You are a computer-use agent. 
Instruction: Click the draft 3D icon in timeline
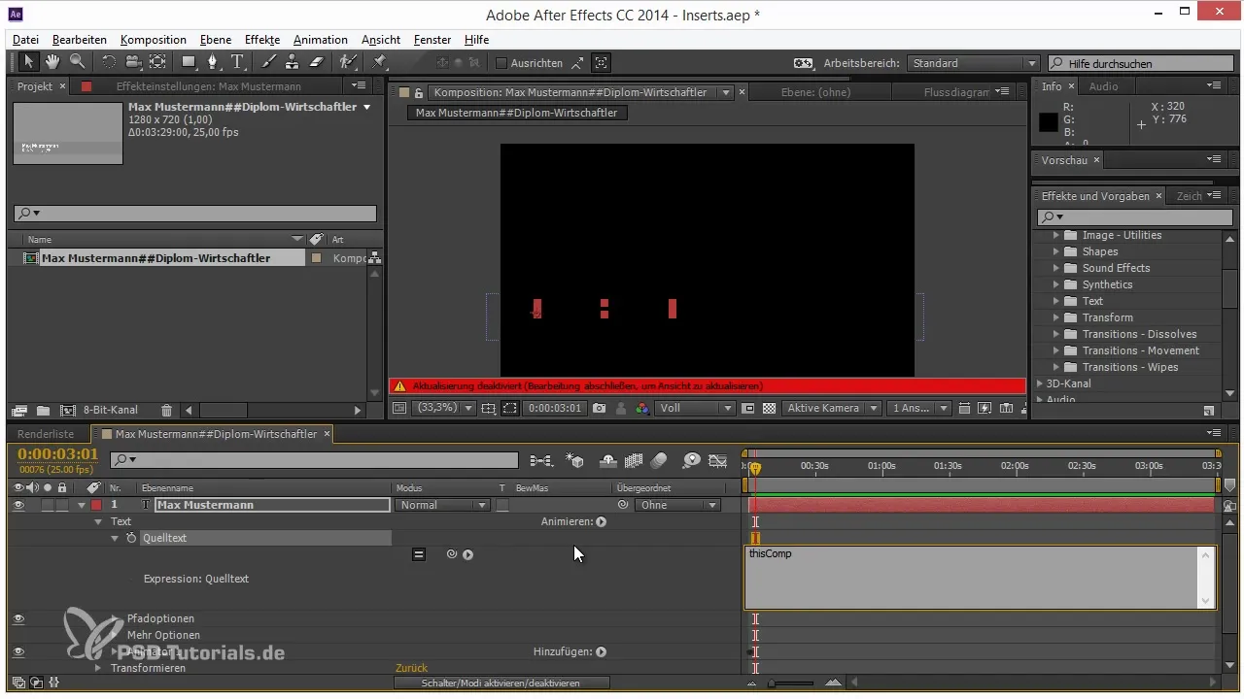pos(574,460)
